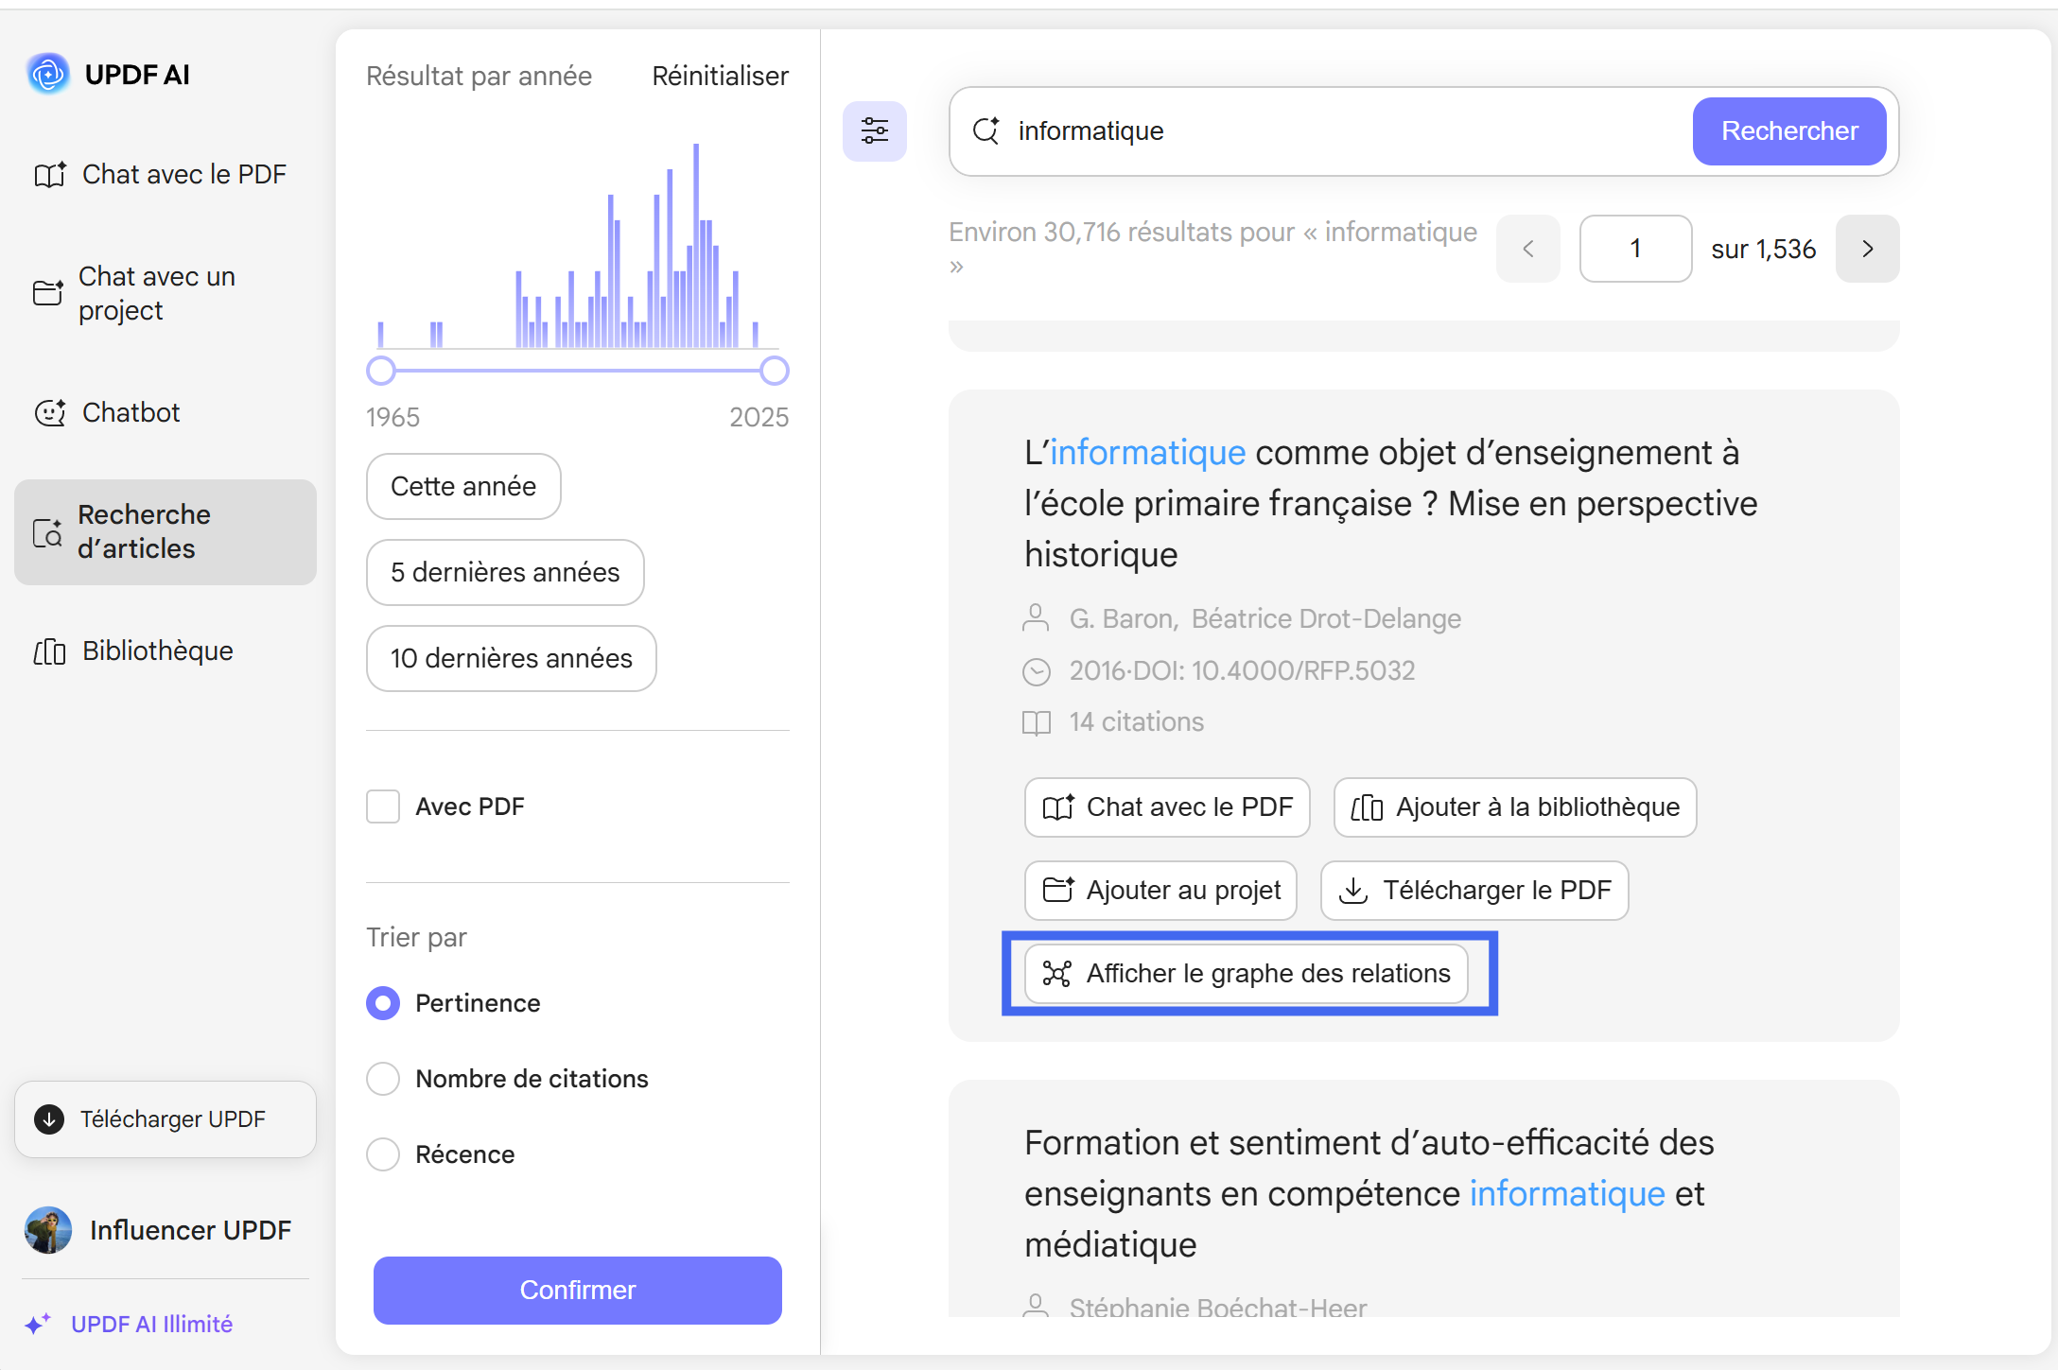Open article Formation et sentiment d'auto-efficacité

tap(1369, 1194)
